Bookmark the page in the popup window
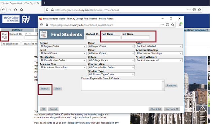Screen dimensions: 214x124 click(173, 25)
